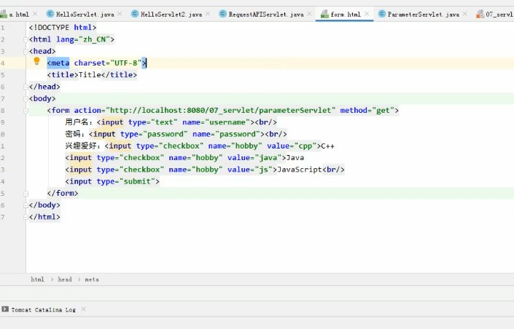Image resolution: width=514 pixels, height=329 pixels.
Task: Open the HelloServlet2.java tab
Action: (x=171, y=15)
